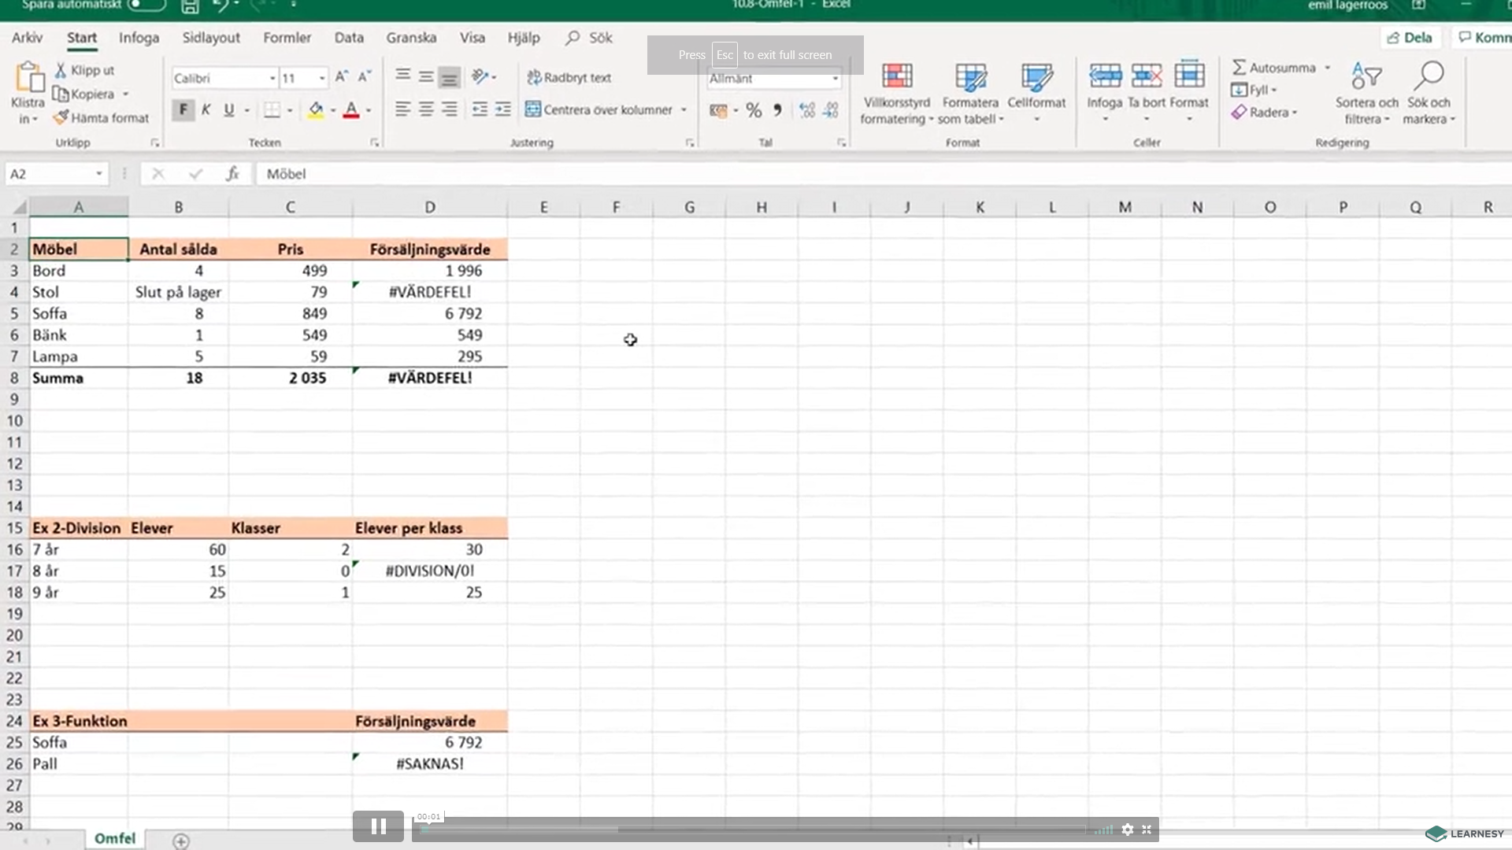
Task: Click the Dela share button
Action: click(1410, 38)
